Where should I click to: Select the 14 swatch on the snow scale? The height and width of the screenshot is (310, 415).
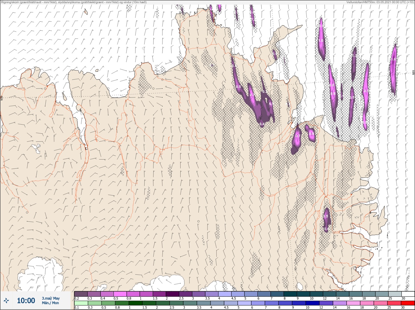pyautogui.click(x=343, y=294)
